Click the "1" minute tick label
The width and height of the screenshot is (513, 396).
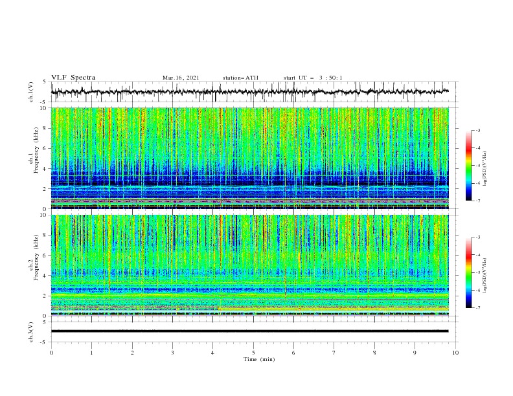point(91,353)
